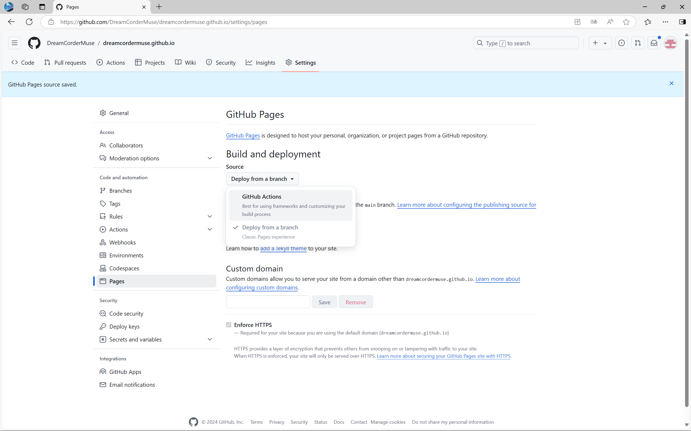
Task: Open Codespaces in the sidebar
Action: 156,268
